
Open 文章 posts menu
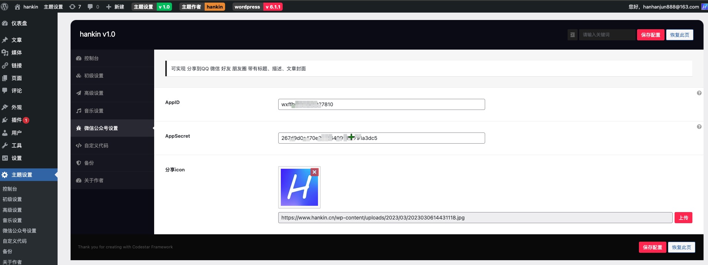pyautogui.click(x=29, y=40)
